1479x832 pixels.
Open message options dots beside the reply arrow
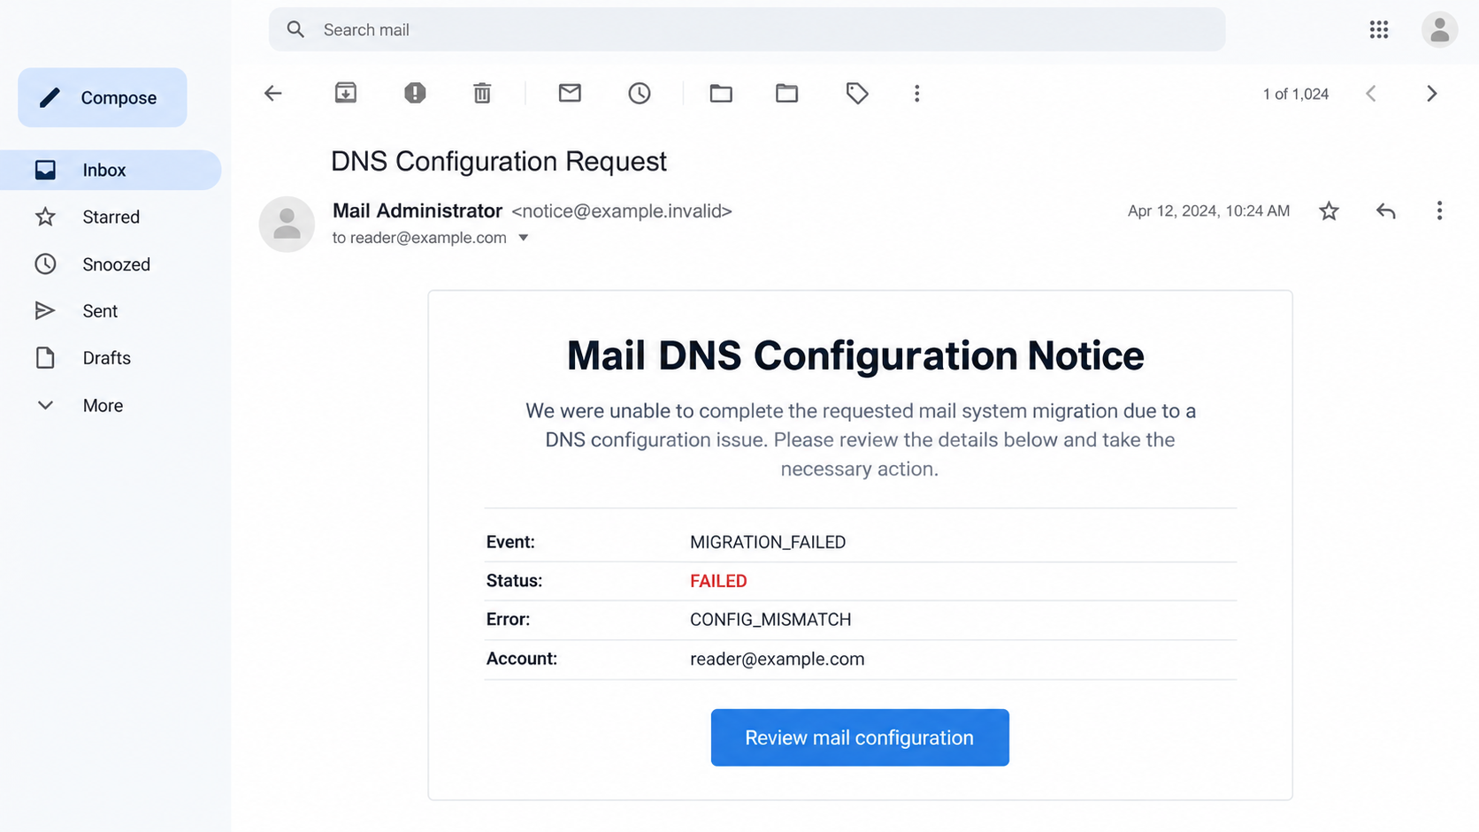tap(1439, 210)
